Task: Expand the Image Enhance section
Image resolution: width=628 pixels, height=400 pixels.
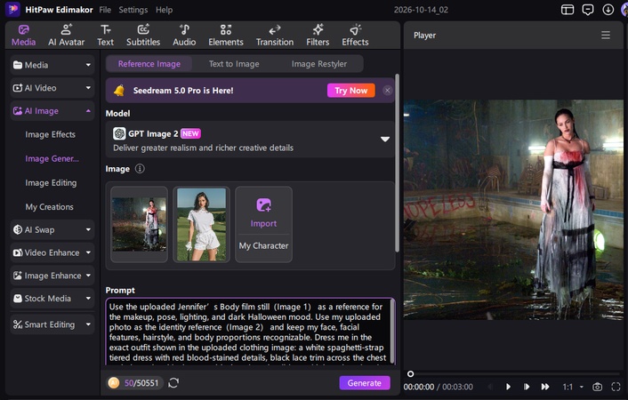Action: [x=52, y=276]
